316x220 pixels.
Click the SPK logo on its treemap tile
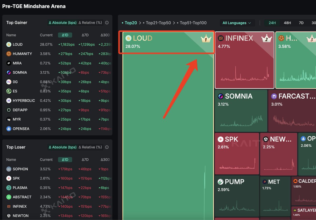click(220, 139)
